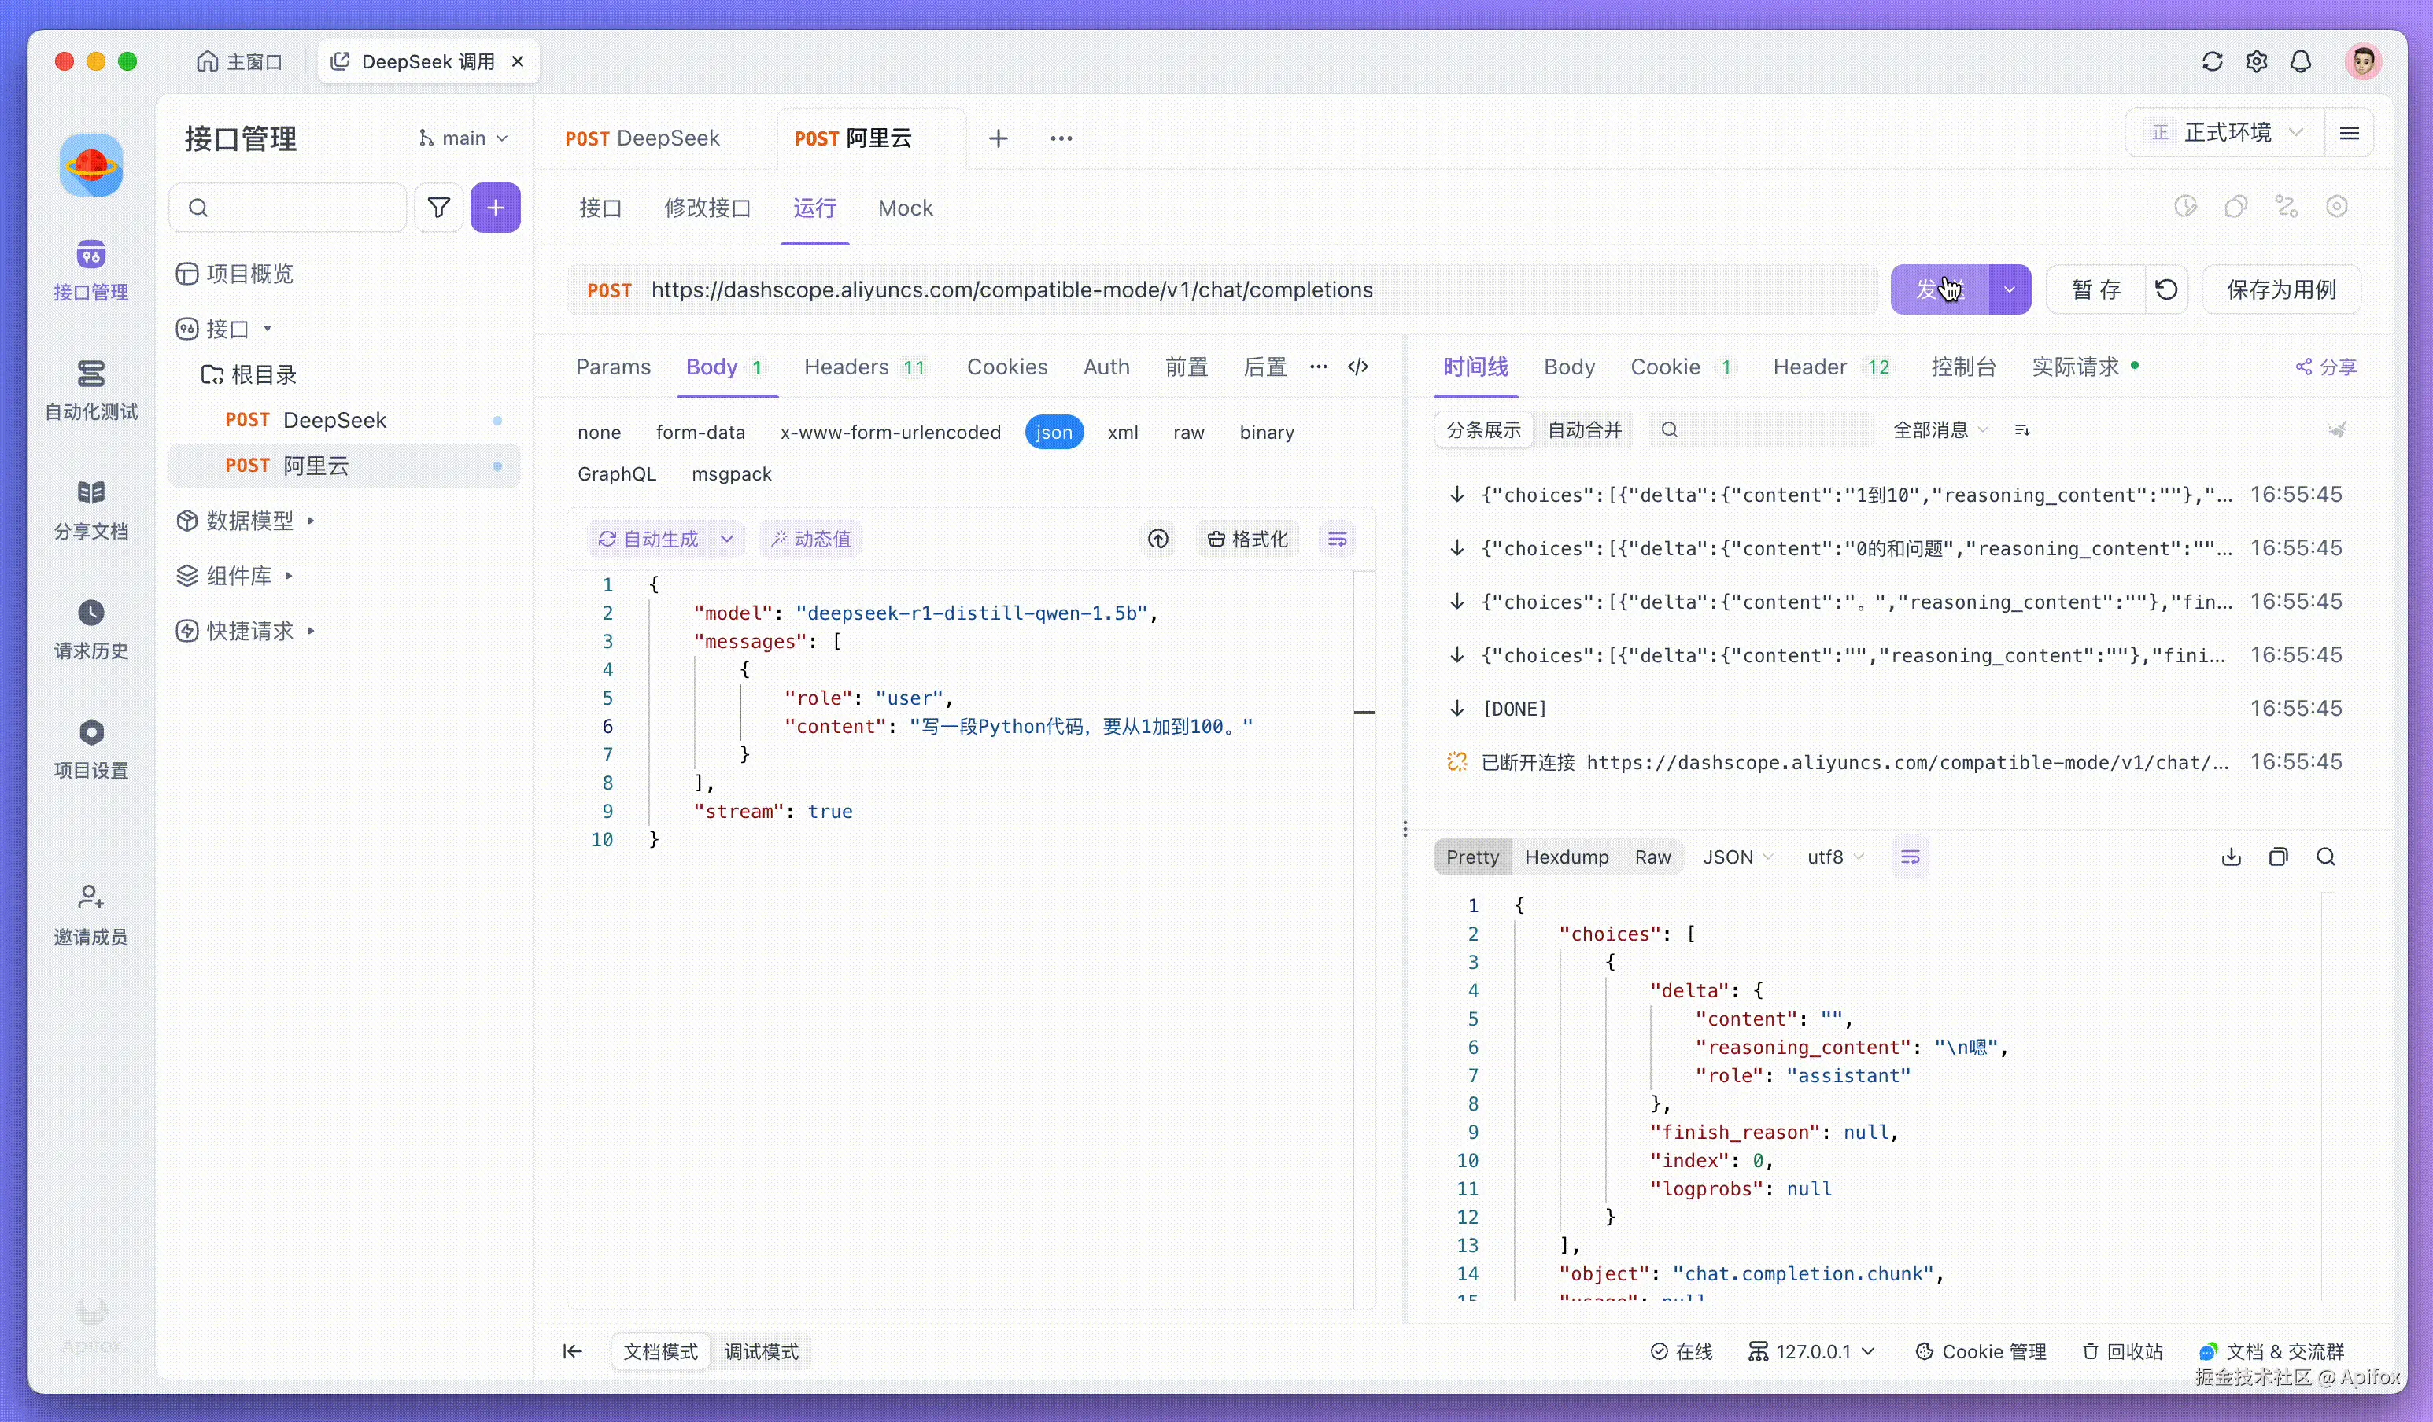Click 邀请成员 in the sidebar

click(90, 915)
